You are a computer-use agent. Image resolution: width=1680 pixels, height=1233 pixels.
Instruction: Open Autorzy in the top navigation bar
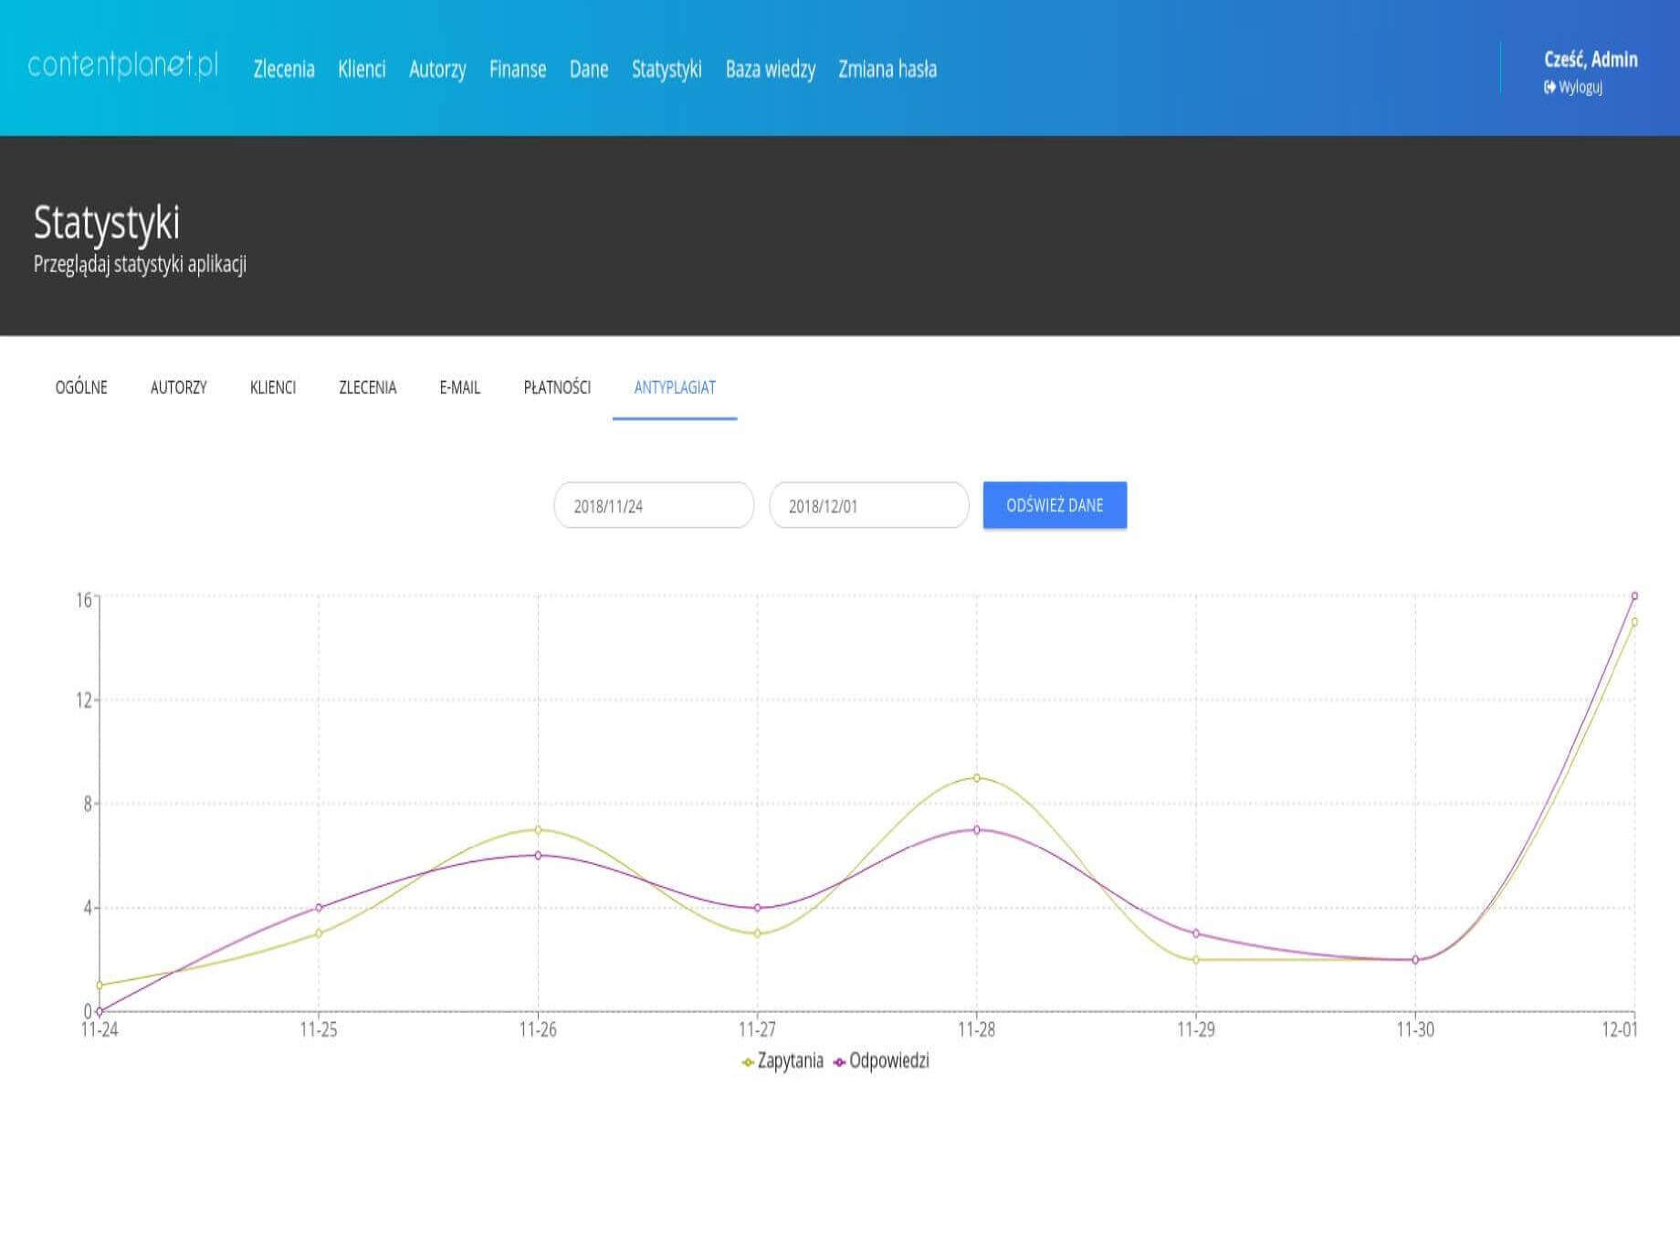(x=437, y=69)
